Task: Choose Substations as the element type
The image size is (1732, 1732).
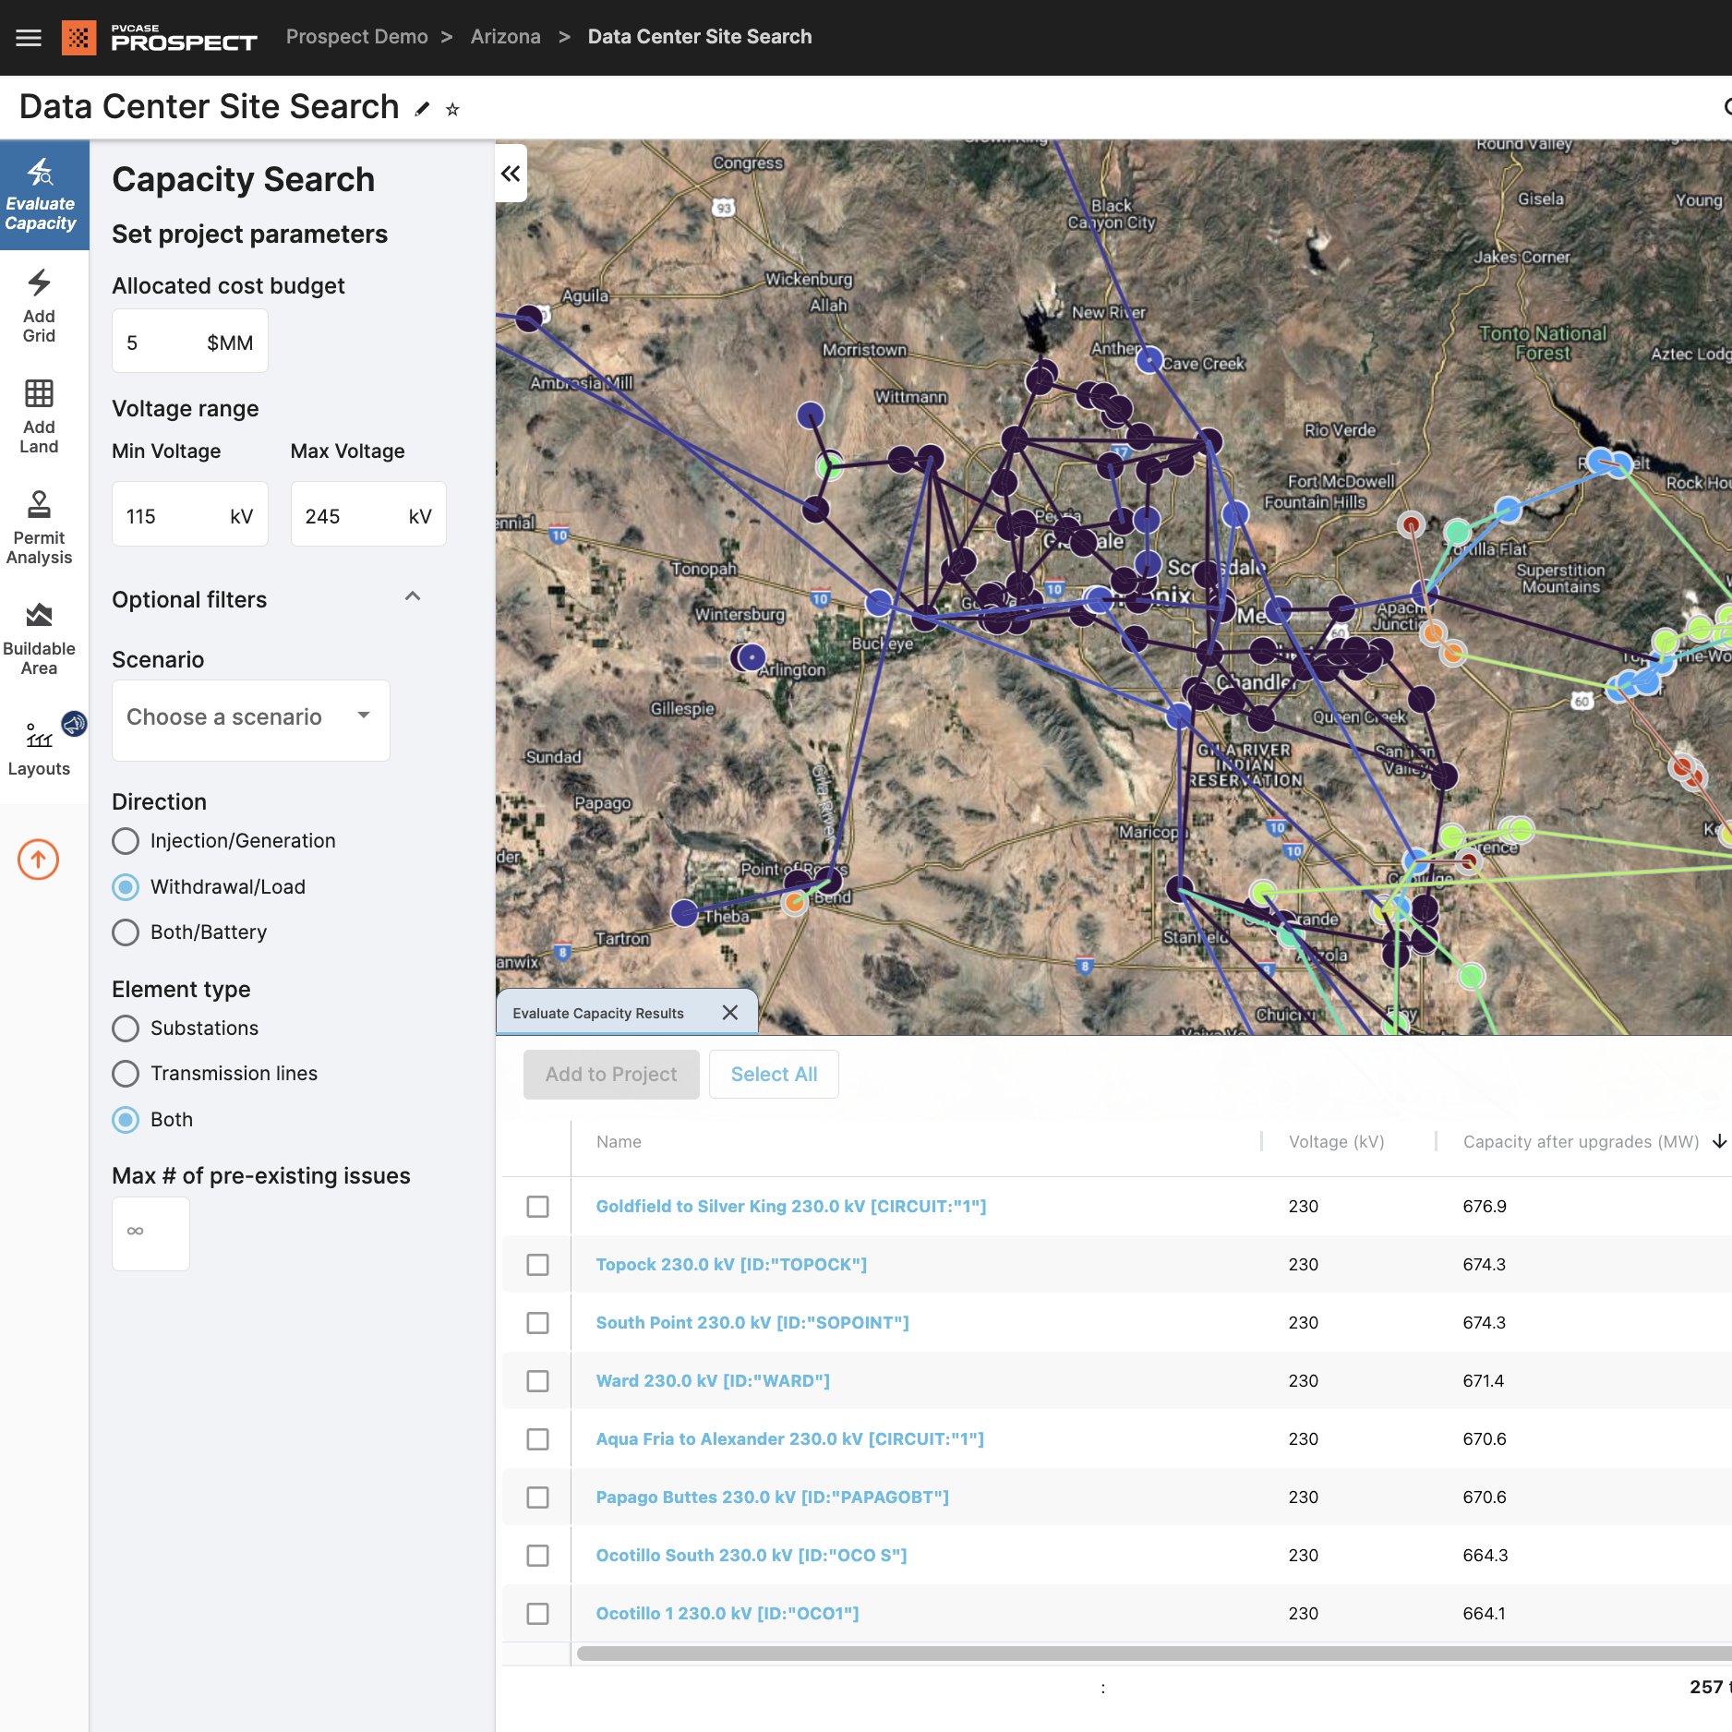Action: [x=126, y=1028]
